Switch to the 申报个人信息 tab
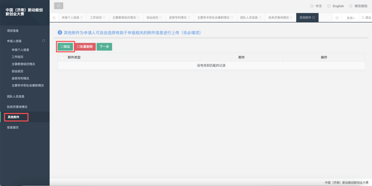The height and width of the screenshot is (186, 372). 70,18
